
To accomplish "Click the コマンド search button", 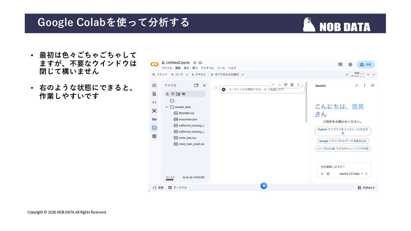I will click(x=160, y=75).
